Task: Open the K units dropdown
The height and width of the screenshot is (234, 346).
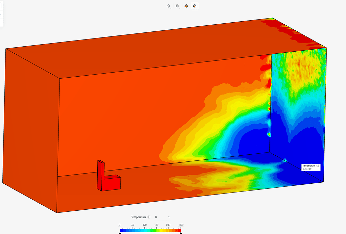Action: [x=169, y=217]
